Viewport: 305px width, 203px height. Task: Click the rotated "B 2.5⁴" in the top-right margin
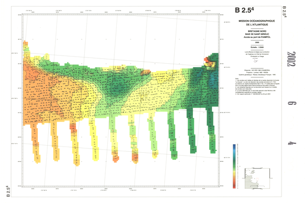click(285, 12)
